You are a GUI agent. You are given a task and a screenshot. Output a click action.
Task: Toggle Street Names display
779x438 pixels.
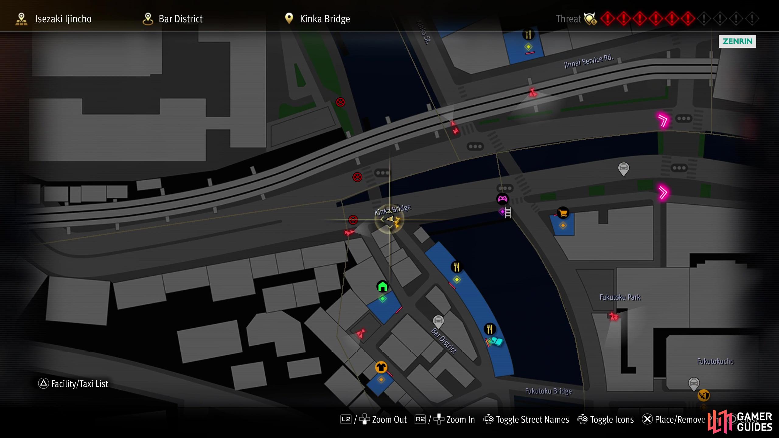[526, 419]
